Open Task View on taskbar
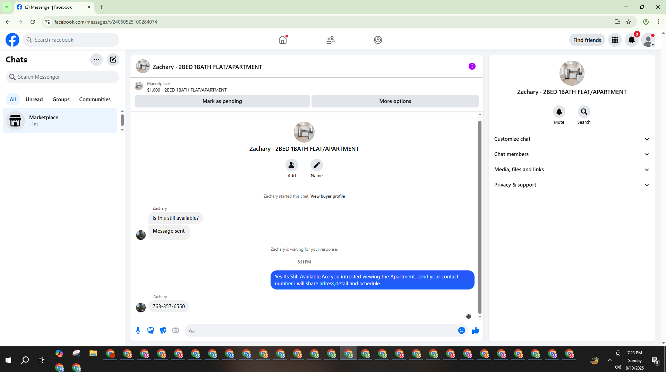Viewport: 666px width, 372px height. coord(42,360)
